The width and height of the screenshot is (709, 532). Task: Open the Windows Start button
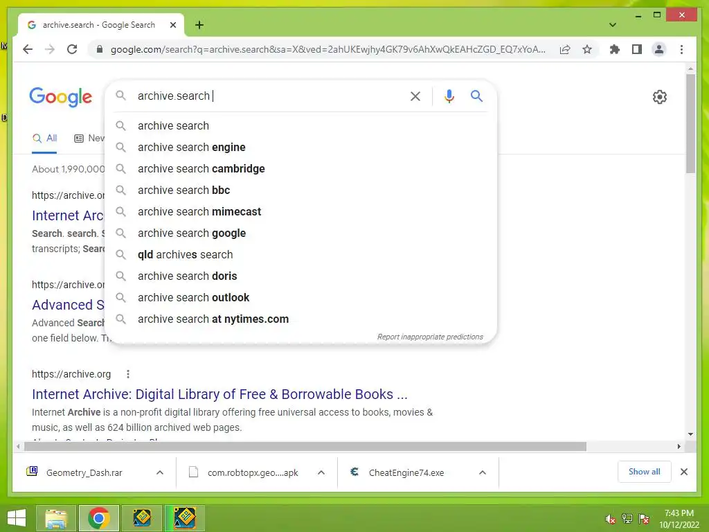click(17, 518)
